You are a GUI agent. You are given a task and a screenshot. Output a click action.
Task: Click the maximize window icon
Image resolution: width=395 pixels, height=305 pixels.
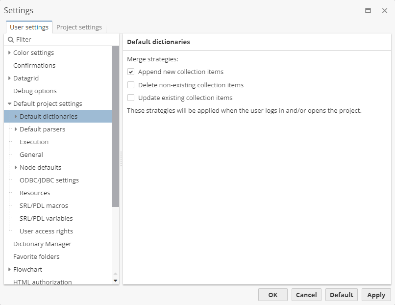click(x=368, y=10)
